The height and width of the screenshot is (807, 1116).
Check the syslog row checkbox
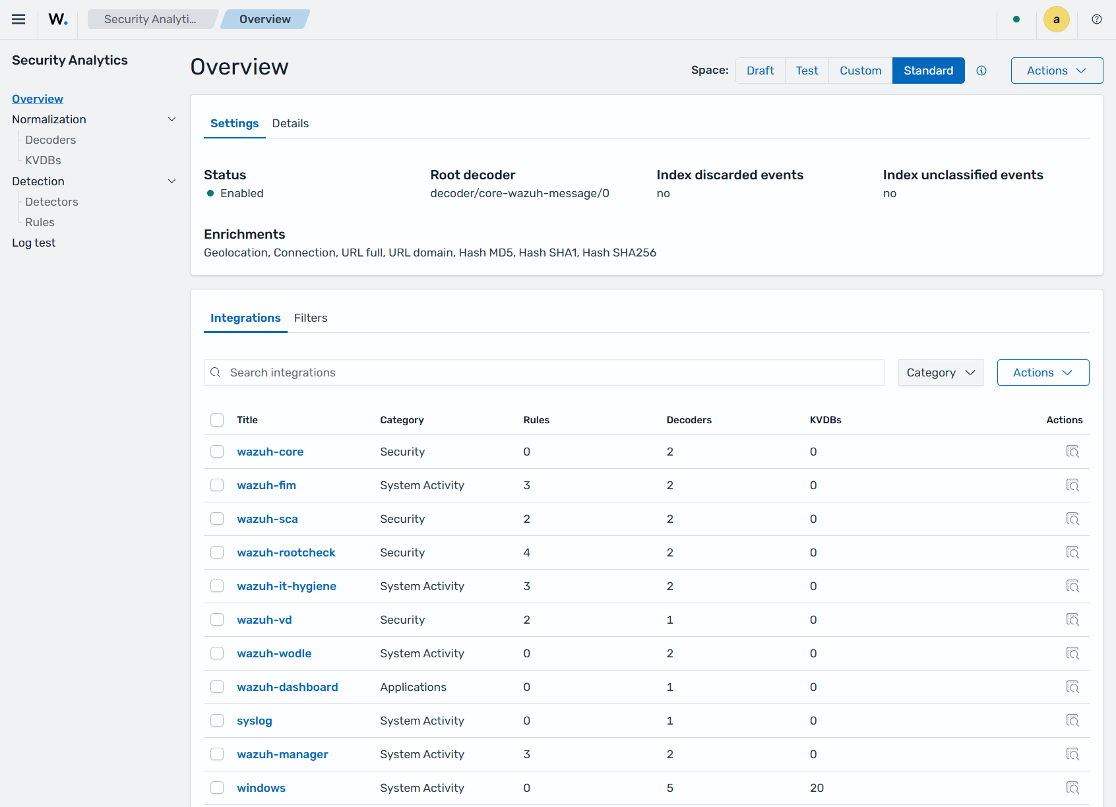[x=217, y=721]
